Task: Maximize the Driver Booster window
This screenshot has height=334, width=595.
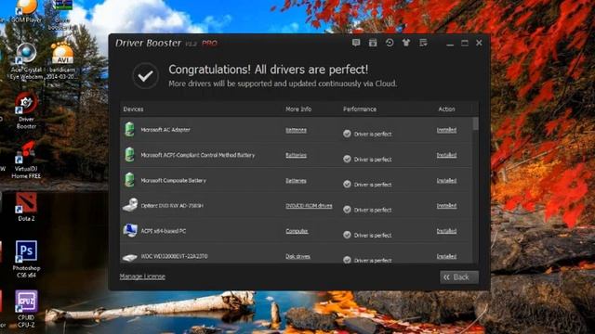Action: coord(465,44)
